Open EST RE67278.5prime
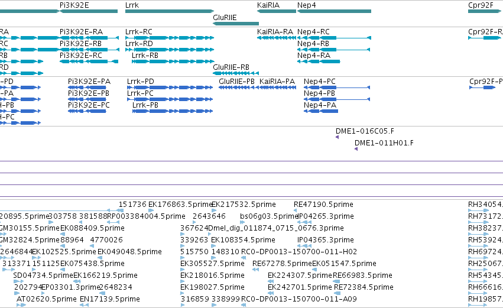The height and width of the screenshot is (308, 503). click(x=283, y=264)
